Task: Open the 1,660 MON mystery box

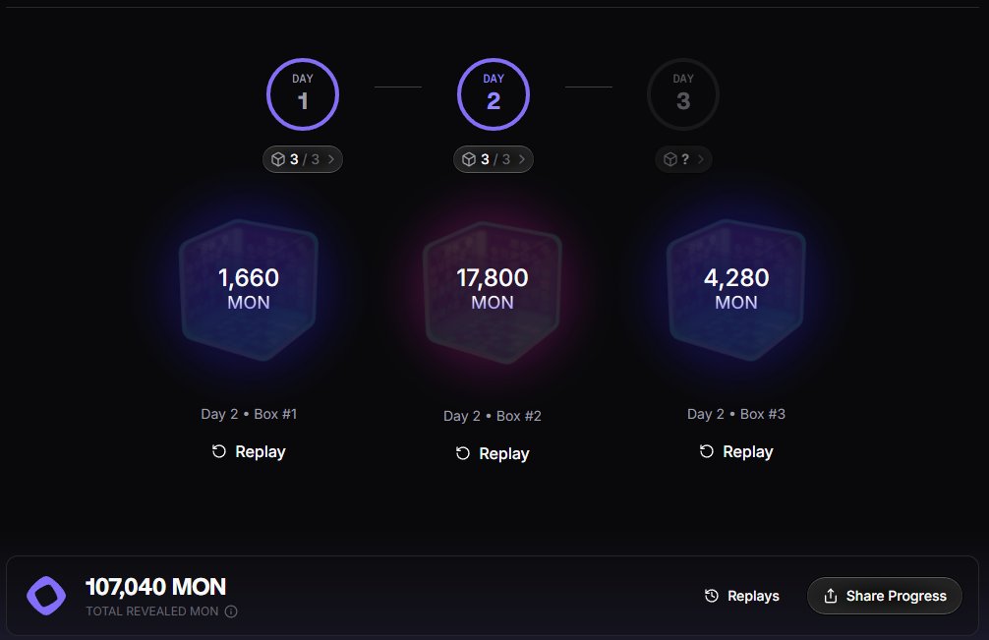Action: pos(249,289)
